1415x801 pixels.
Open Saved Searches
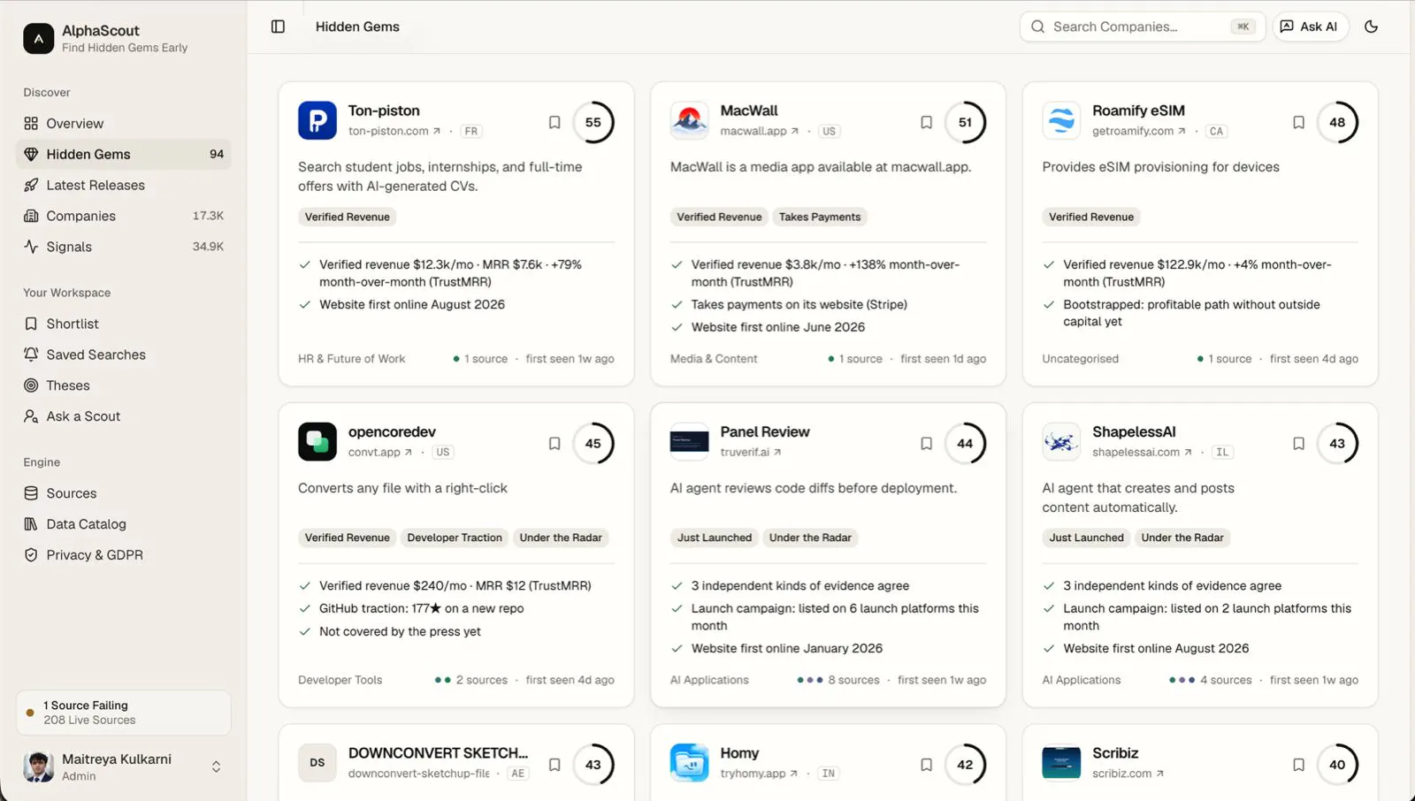[123, 355]
